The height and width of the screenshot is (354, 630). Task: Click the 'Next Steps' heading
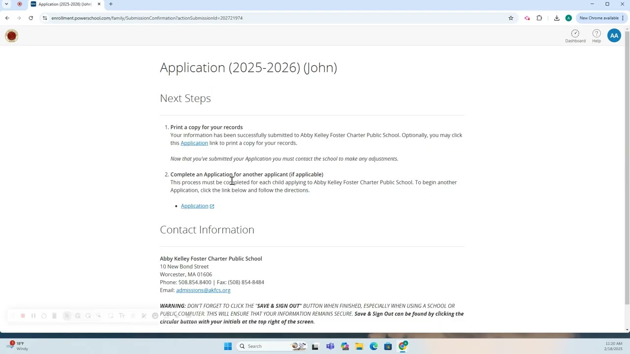185,98
